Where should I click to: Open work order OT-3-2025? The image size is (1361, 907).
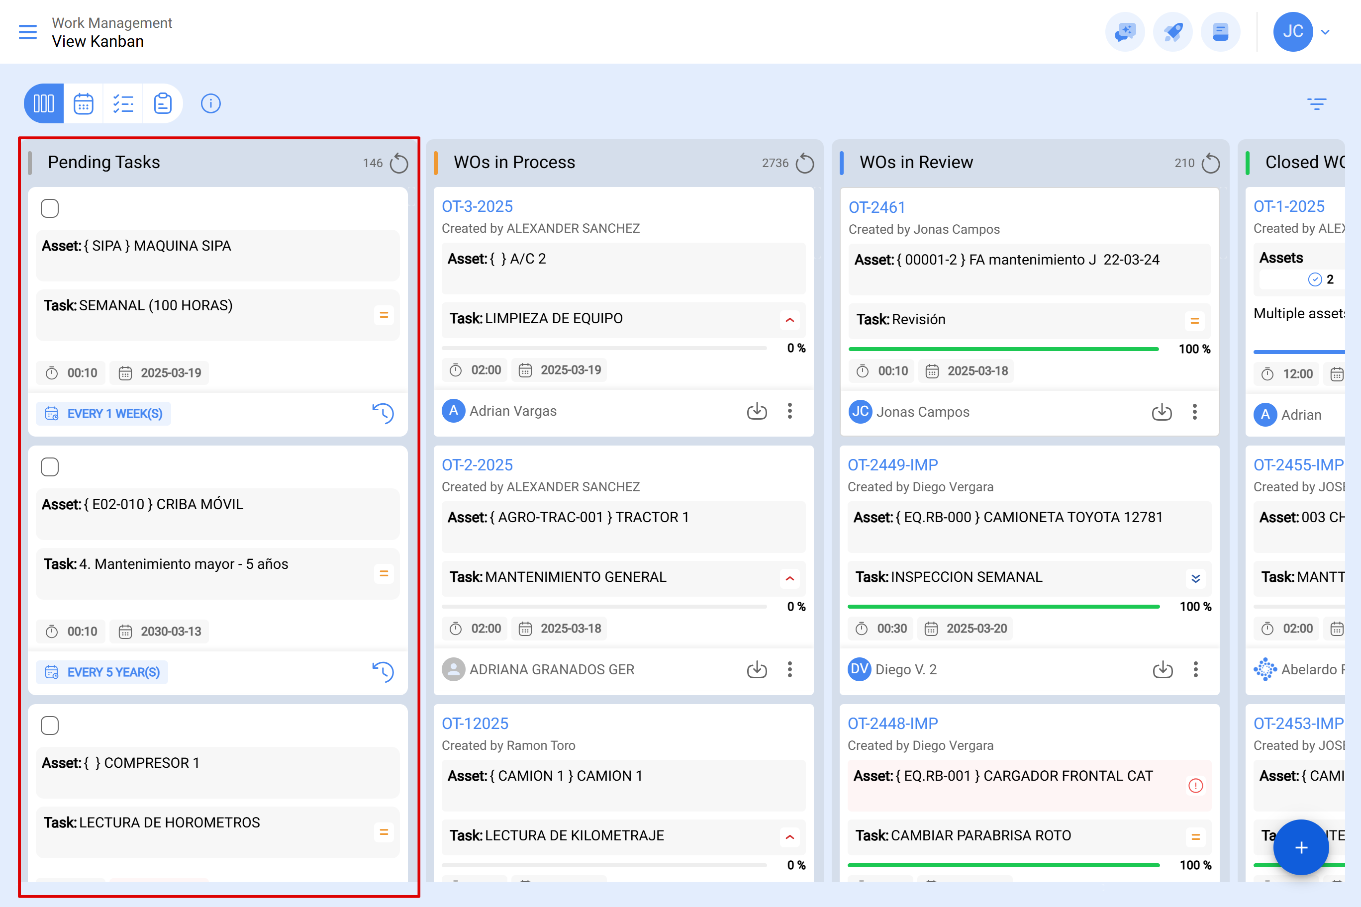tap(478, 206)
